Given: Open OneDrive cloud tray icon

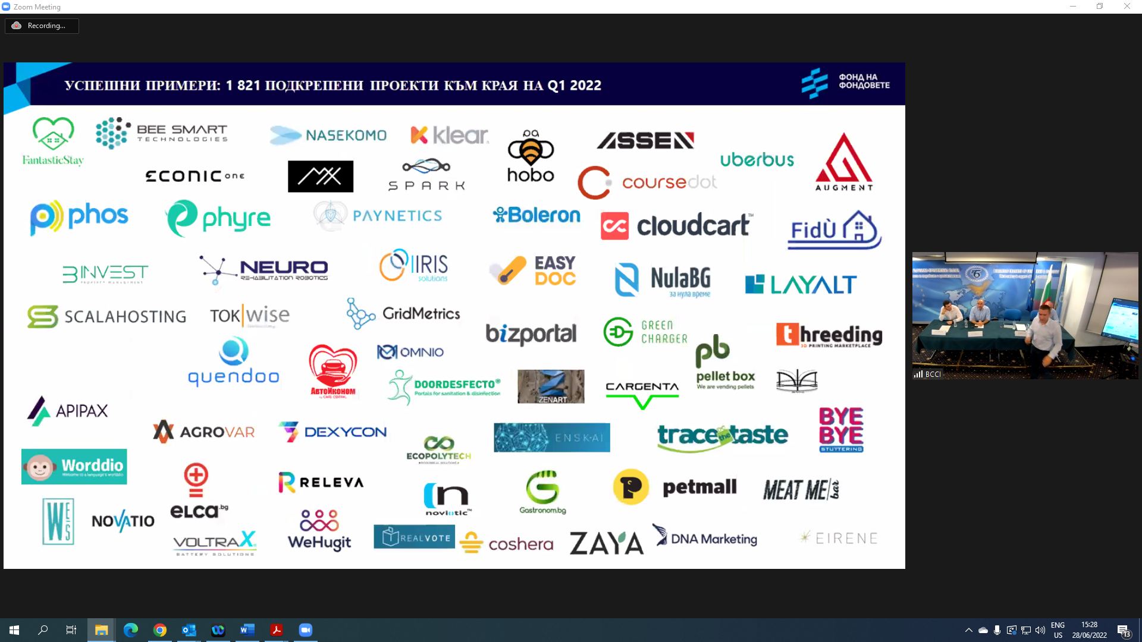Looking at the screenshot, I should coord(983,630).
